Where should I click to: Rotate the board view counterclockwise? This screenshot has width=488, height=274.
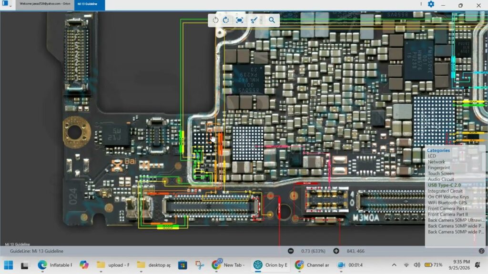point(215,20)
